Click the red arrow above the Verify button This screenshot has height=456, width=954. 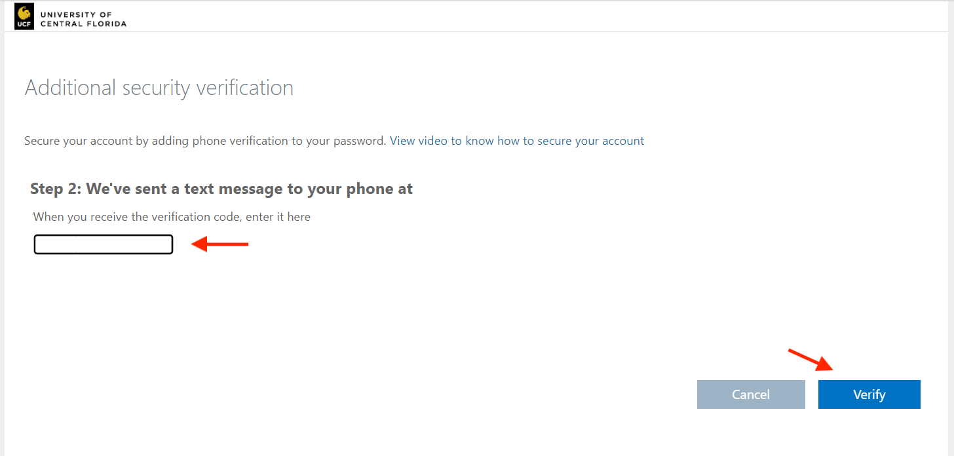(x=810, y=360)
